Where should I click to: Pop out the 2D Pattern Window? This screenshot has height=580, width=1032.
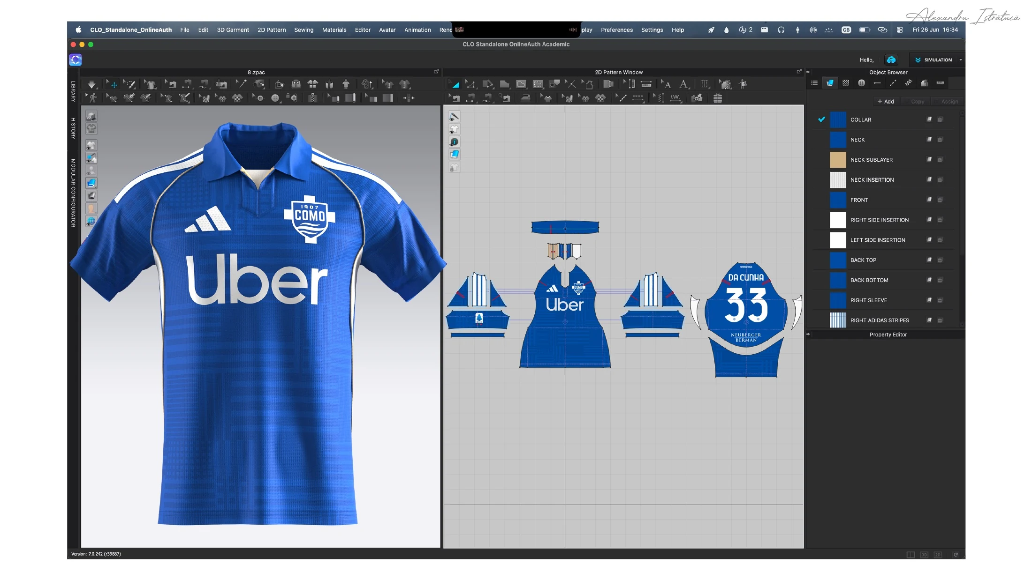coord(799,72)
